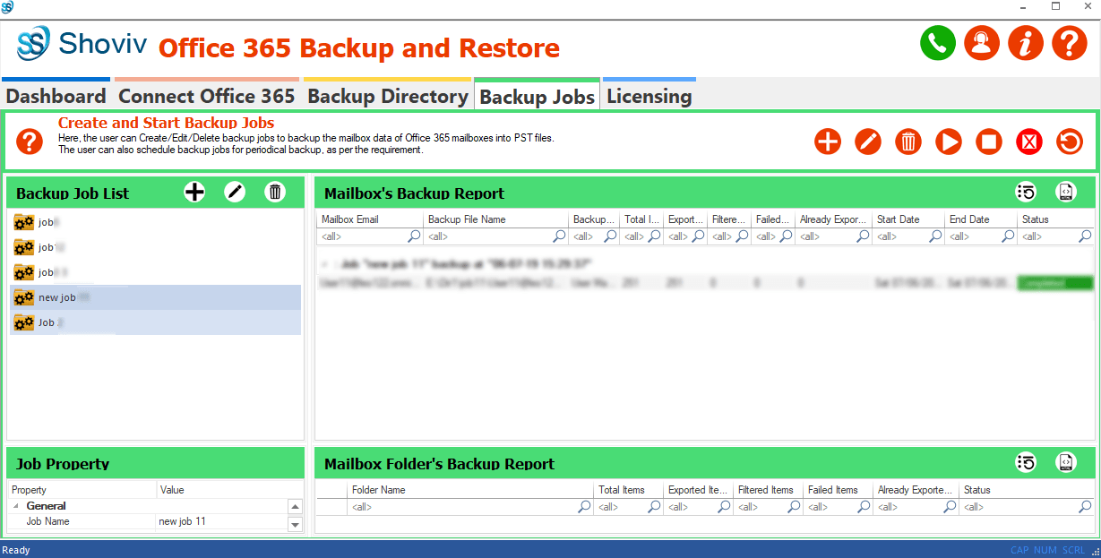Start the backup job with red play icon
Viewport: 1101px width, 558px height.
click(949, 142)
